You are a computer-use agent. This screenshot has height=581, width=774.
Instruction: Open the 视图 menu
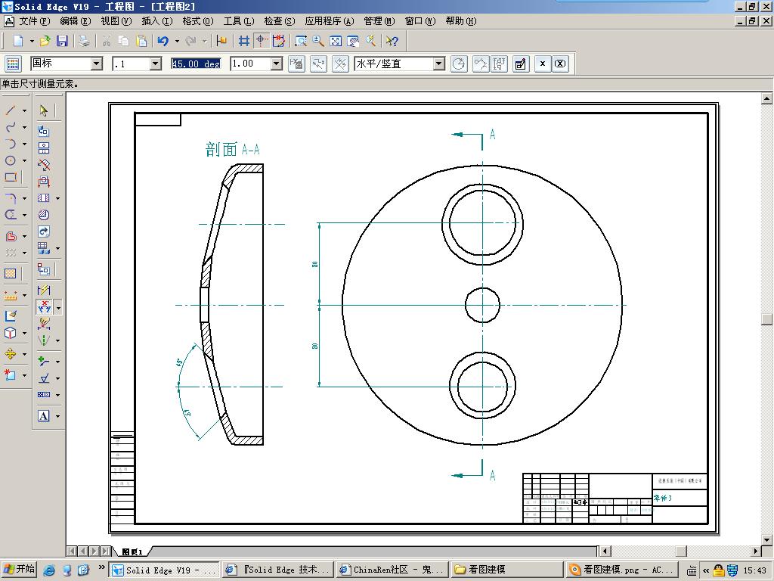point(116,20)
